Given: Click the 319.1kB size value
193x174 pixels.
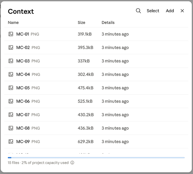Looking at the screenshot, I should 85,34.
